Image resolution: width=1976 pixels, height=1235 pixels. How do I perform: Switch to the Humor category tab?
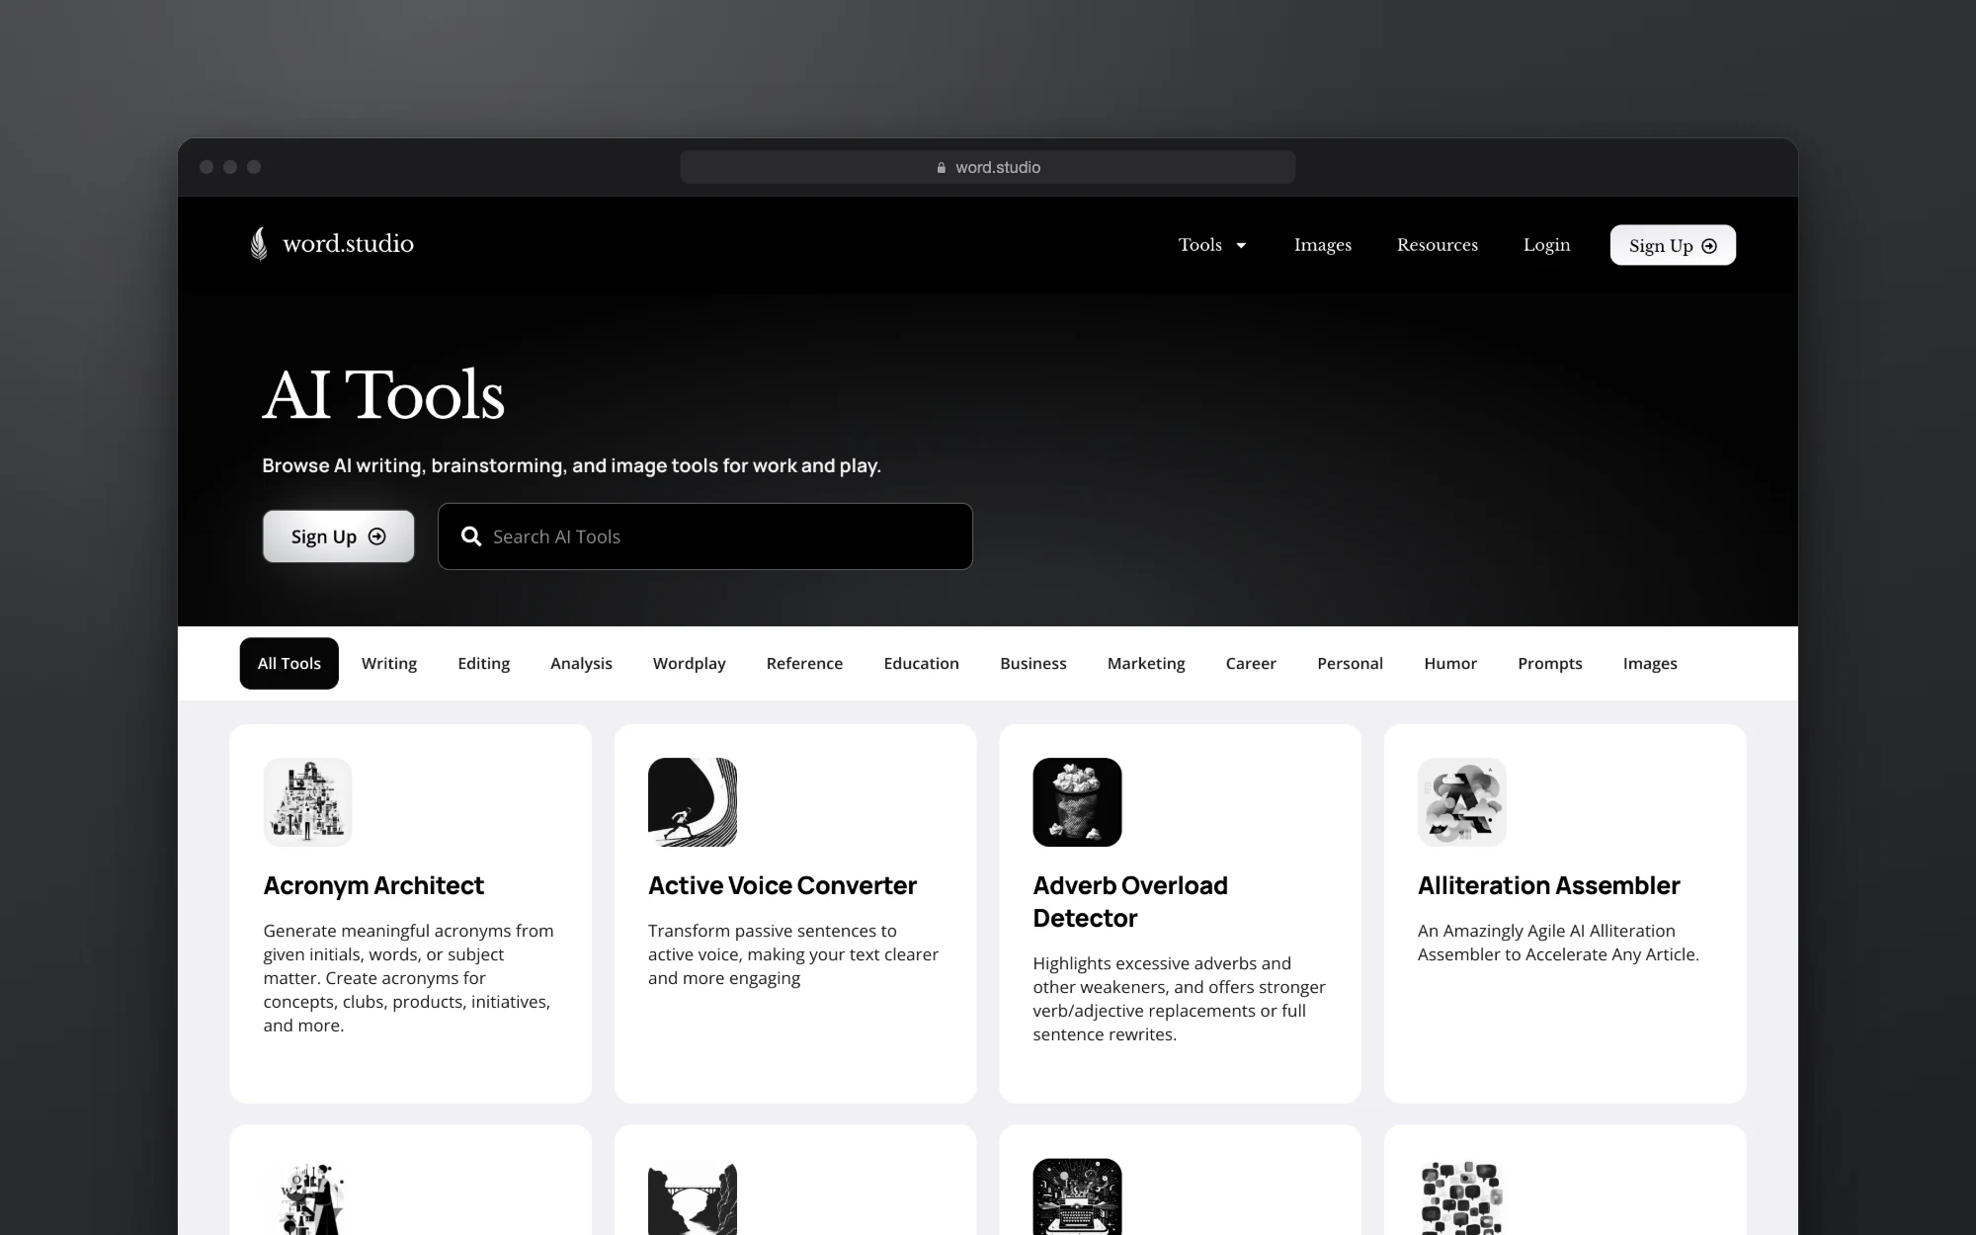pyautogui.click(x=1450, y=663)
